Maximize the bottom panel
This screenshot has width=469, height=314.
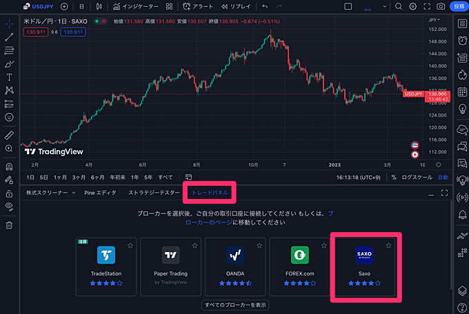(x=444, y=193)
